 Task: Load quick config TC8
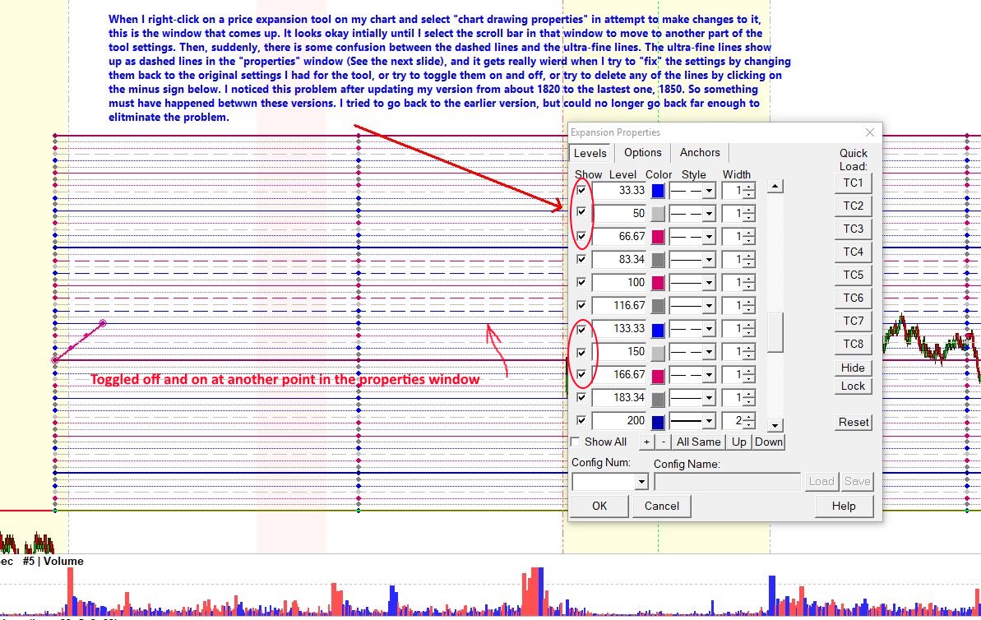853,344
